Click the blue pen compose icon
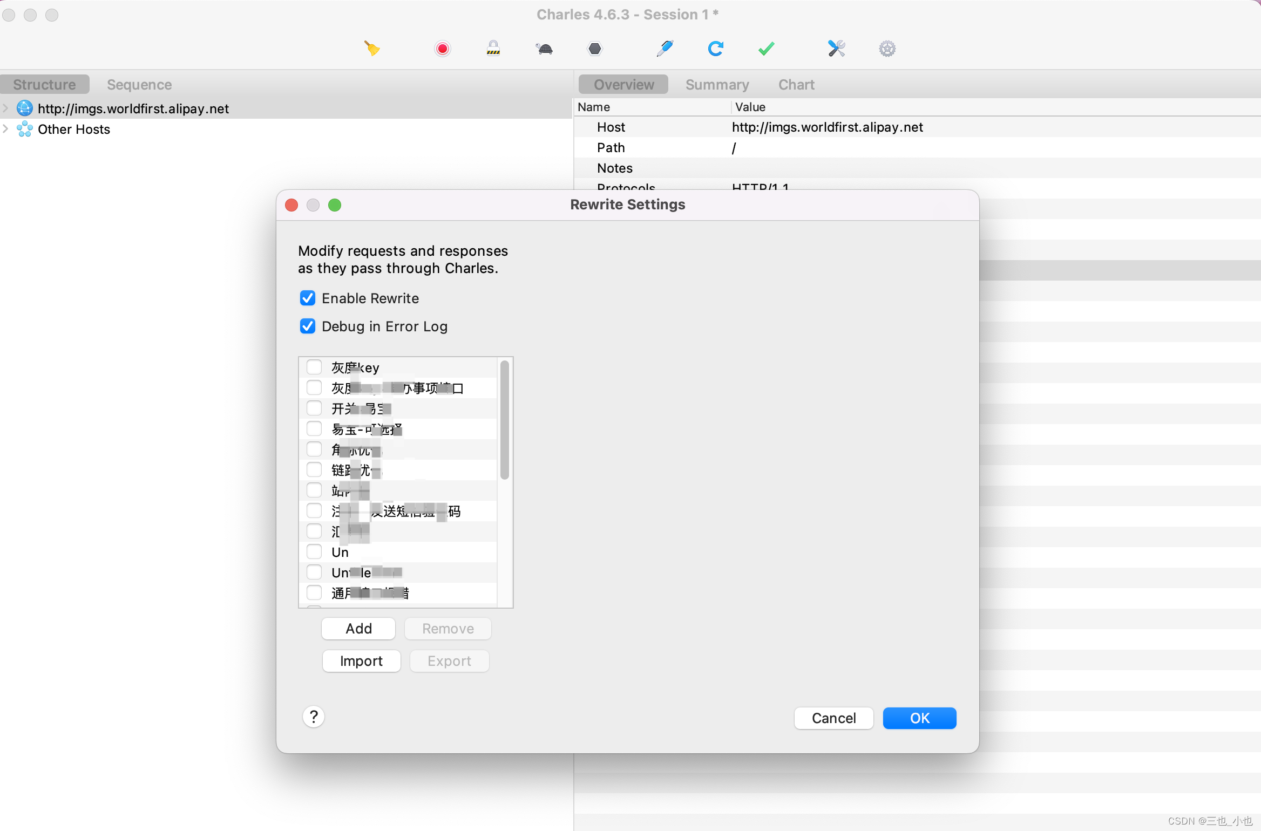This screenshot has height=831, width=1261. [x=665, y=49]
